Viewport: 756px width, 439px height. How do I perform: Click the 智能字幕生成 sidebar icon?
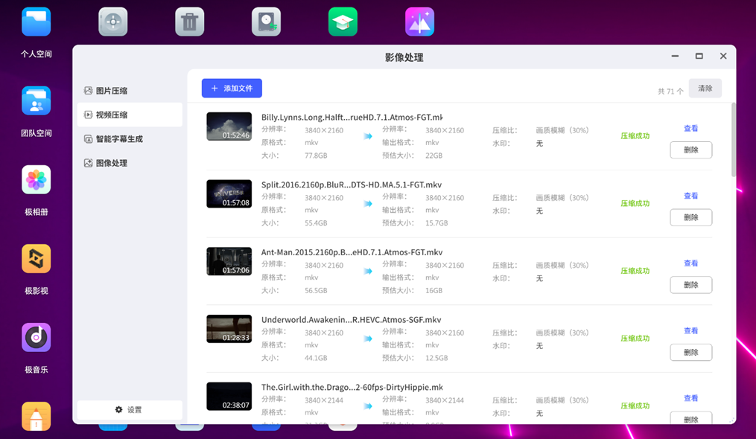pyautogui.click(x=88, y=139)
